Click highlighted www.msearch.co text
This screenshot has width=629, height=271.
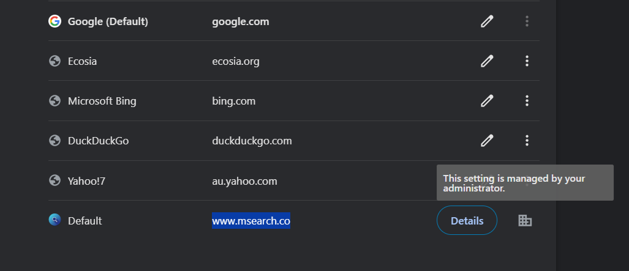click(251, 221)
